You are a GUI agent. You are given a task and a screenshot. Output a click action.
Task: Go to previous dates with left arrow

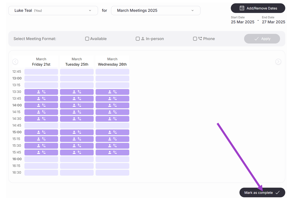click(x=15, y=62)
